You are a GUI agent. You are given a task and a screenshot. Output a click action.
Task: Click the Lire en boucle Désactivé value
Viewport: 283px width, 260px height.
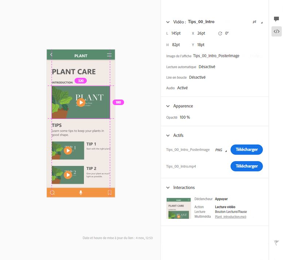click(197, 77)
